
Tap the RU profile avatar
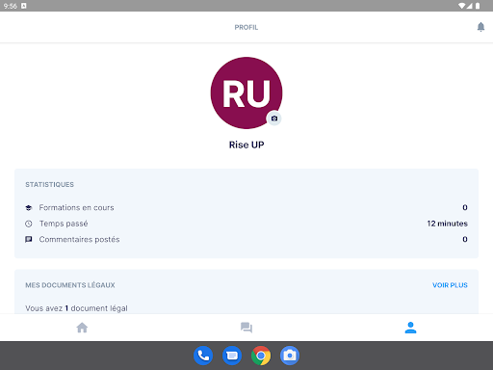point(246,93)
